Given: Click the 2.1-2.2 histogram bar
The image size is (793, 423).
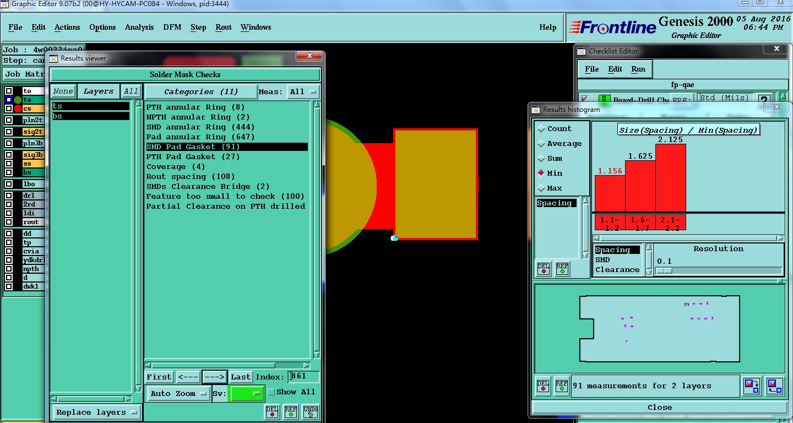Looking at the screenshot, I should point(671,178).
